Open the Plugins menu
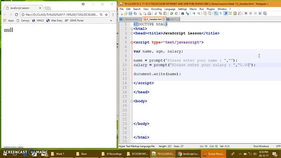Image resolution: width=281 pixels, height=158 pixels. coord(211,9)
